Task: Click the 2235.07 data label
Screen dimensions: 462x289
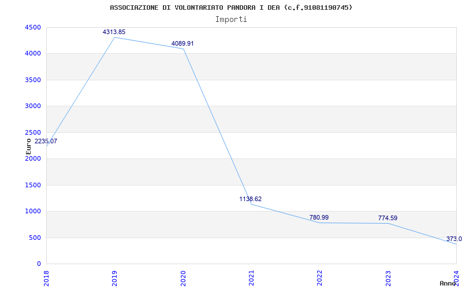Action: tap(46, 141)
